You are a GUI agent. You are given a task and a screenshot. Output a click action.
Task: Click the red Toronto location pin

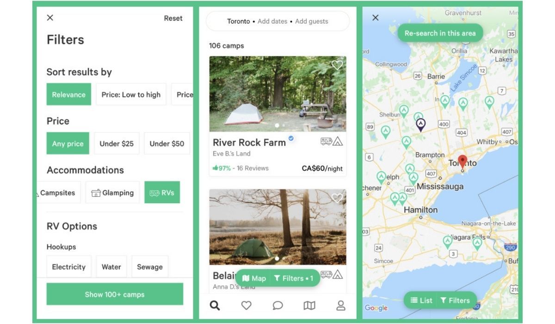point(462,163)
